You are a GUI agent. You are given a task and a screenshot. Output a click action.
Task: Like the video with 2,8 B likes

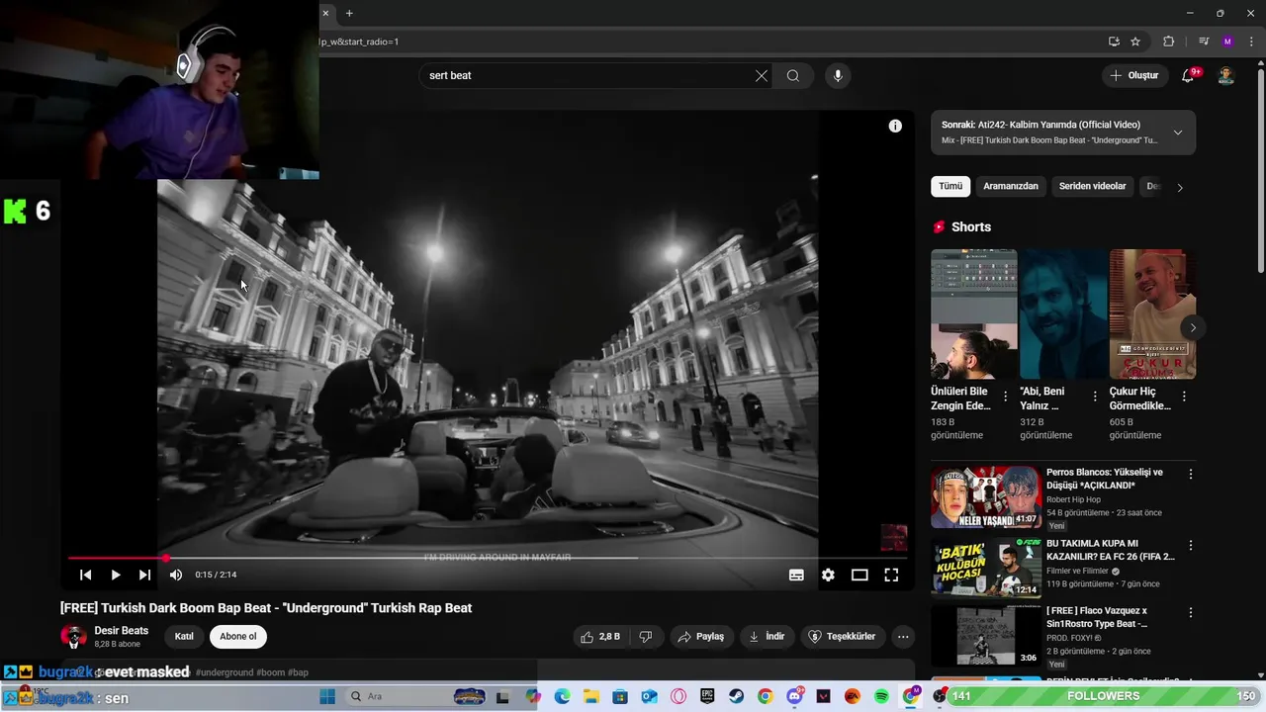(600, 637)
